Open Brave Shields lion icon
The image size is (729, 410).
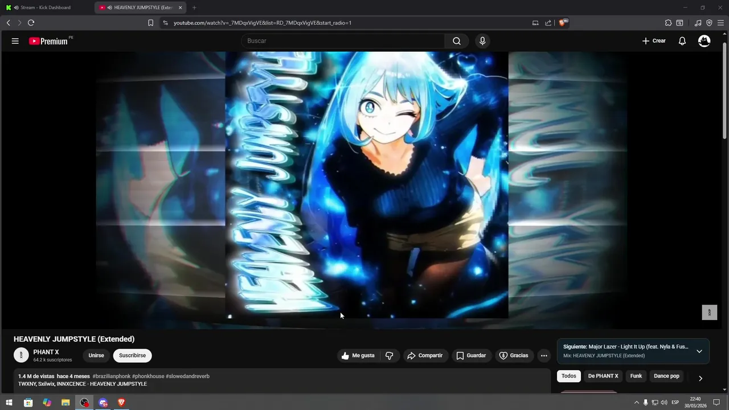pyautogui.click(x=563, y=23)
